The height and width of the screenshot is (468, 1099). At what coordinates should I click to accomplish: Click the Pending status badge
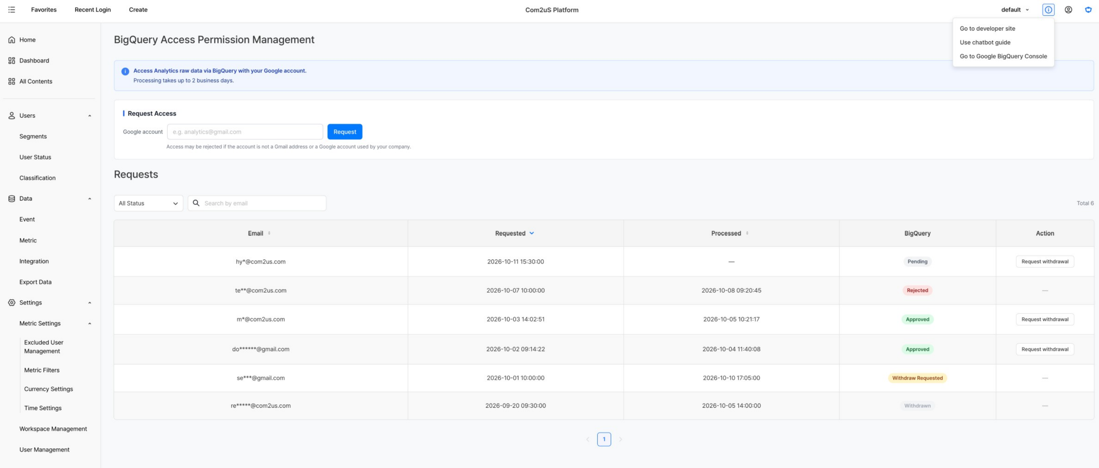tap(917, 261)
